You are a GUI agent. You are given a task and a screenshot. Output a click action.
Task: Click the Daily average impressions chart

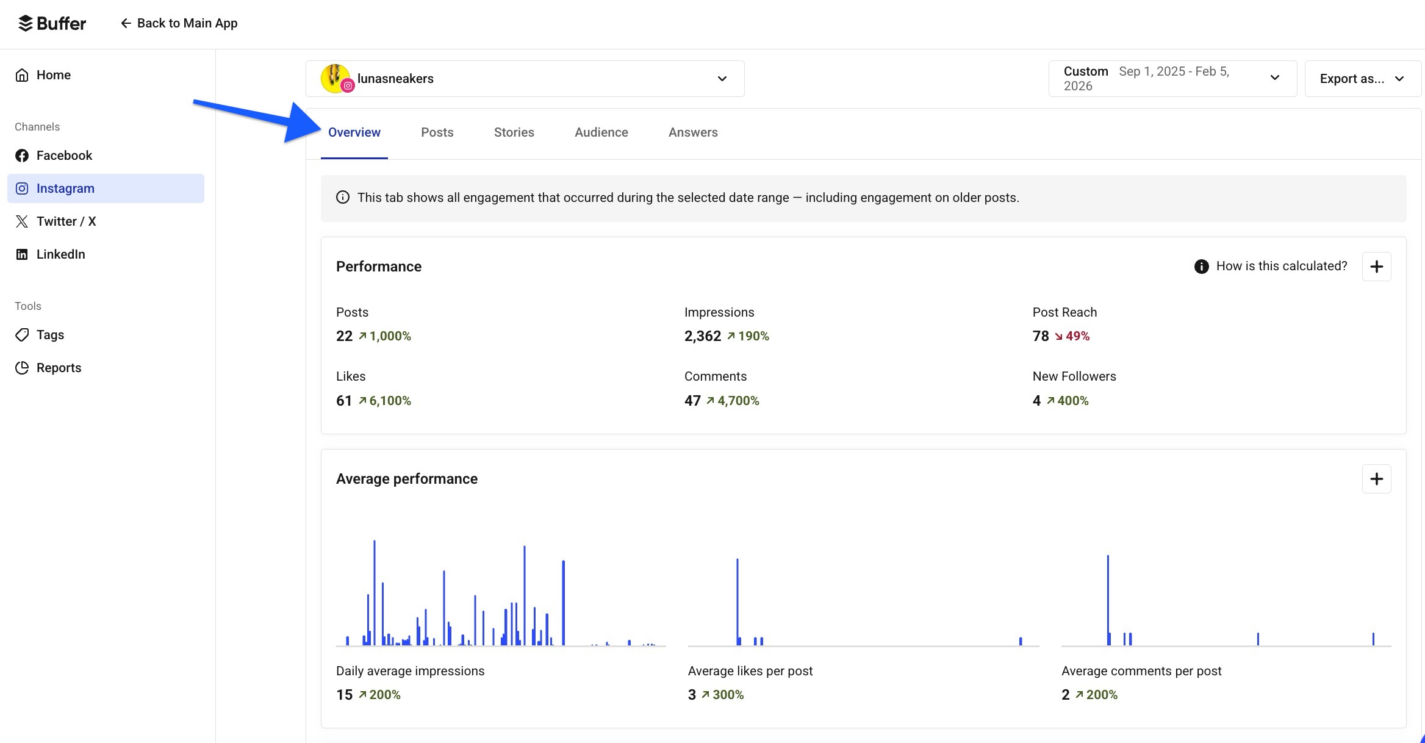[501, 592]
